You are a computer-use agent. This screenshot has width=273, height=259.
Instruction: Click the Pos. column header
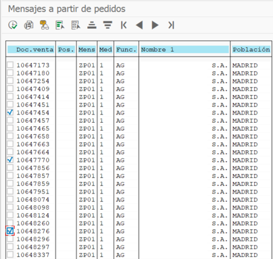click(66, 49)
